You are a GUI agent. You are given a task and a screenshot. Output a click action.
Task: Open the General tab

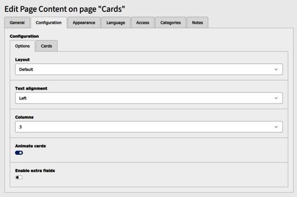(x=17, y=23)
